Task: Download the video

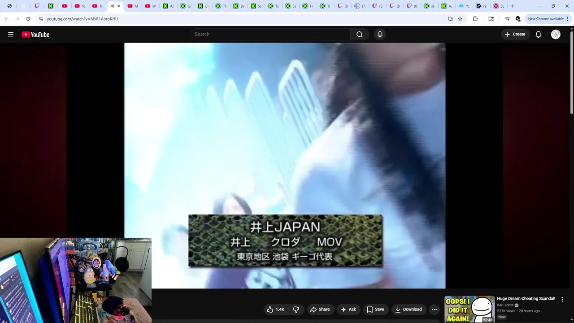Action: tap(409, 310)
